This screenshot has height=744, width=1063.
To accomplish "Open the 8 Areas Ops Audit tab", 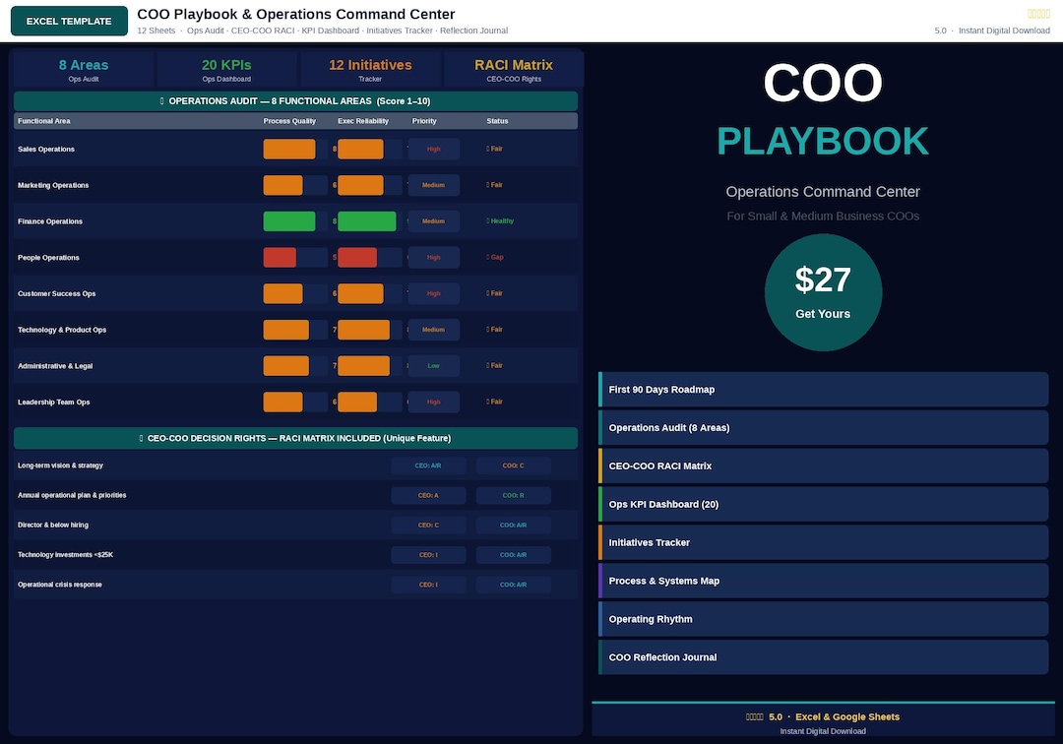I will tap(84, 70).
